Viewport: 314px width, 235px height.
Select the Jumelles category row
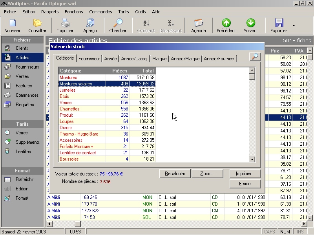tap(68, 90)
